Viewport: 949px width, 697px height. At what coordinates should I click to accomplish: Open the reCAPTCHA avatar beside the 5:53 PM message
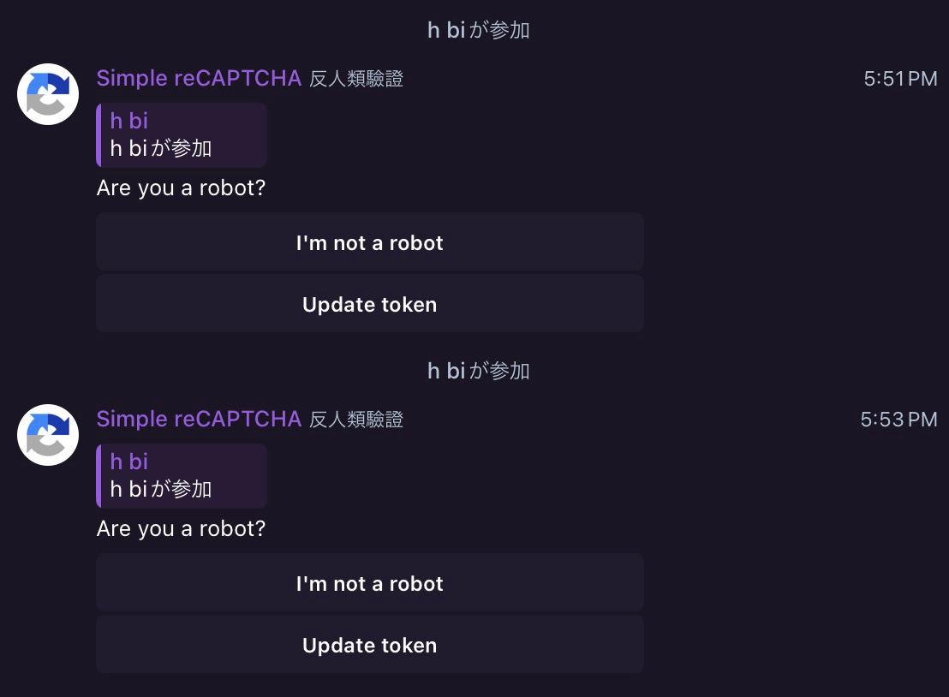coord(48,435)
